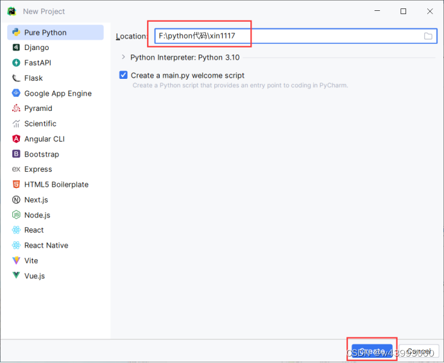Click the Flask icon

click(x=16, y=78)
